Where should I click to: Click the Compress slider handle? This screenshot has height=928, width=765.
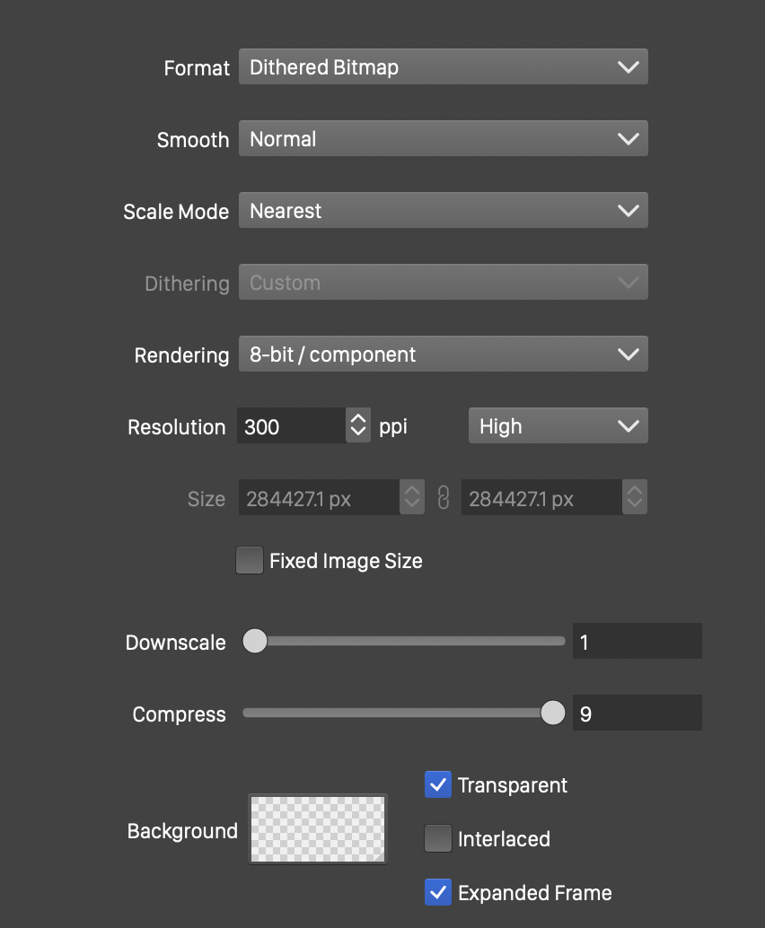[553, 713]
